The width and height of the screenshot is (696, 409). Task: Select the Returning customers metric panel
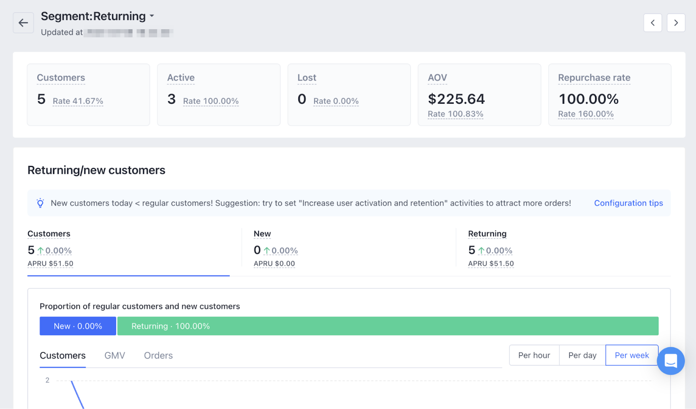click(x=561, y=248)
